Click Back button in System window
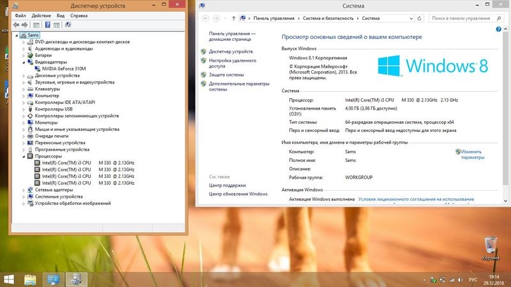The width and height of the screenshot is (511, 287). tap(206, 18)
